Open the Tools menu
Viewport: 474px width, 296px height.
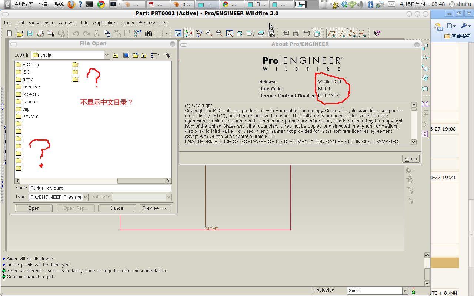coord(128,23)
